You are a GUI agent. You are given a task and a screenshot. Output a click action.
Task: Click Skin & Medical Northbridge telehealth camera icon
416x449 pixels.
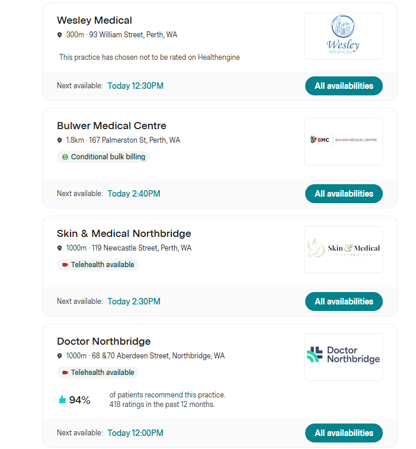click(x=65, y=265)
